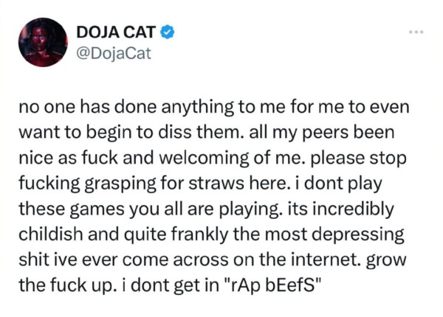Click the word "welcoming" in the tweet
443x317 pixels.
204,158
